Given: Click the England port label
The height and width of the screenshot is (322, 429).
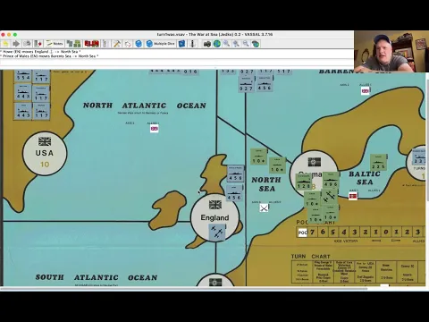Looking at the screenshot, I should (x=214, y=217).
